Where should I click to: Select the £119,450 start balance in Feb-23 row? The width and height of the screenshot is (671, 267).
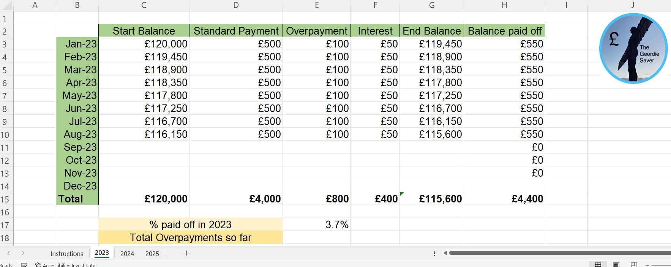click(144, 57)
